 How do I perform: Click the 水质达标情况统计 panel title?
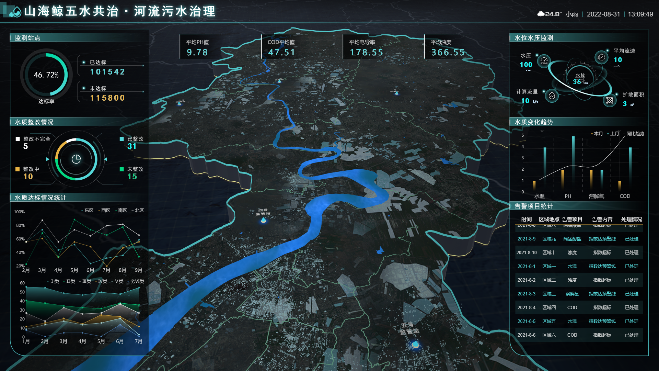41,198
